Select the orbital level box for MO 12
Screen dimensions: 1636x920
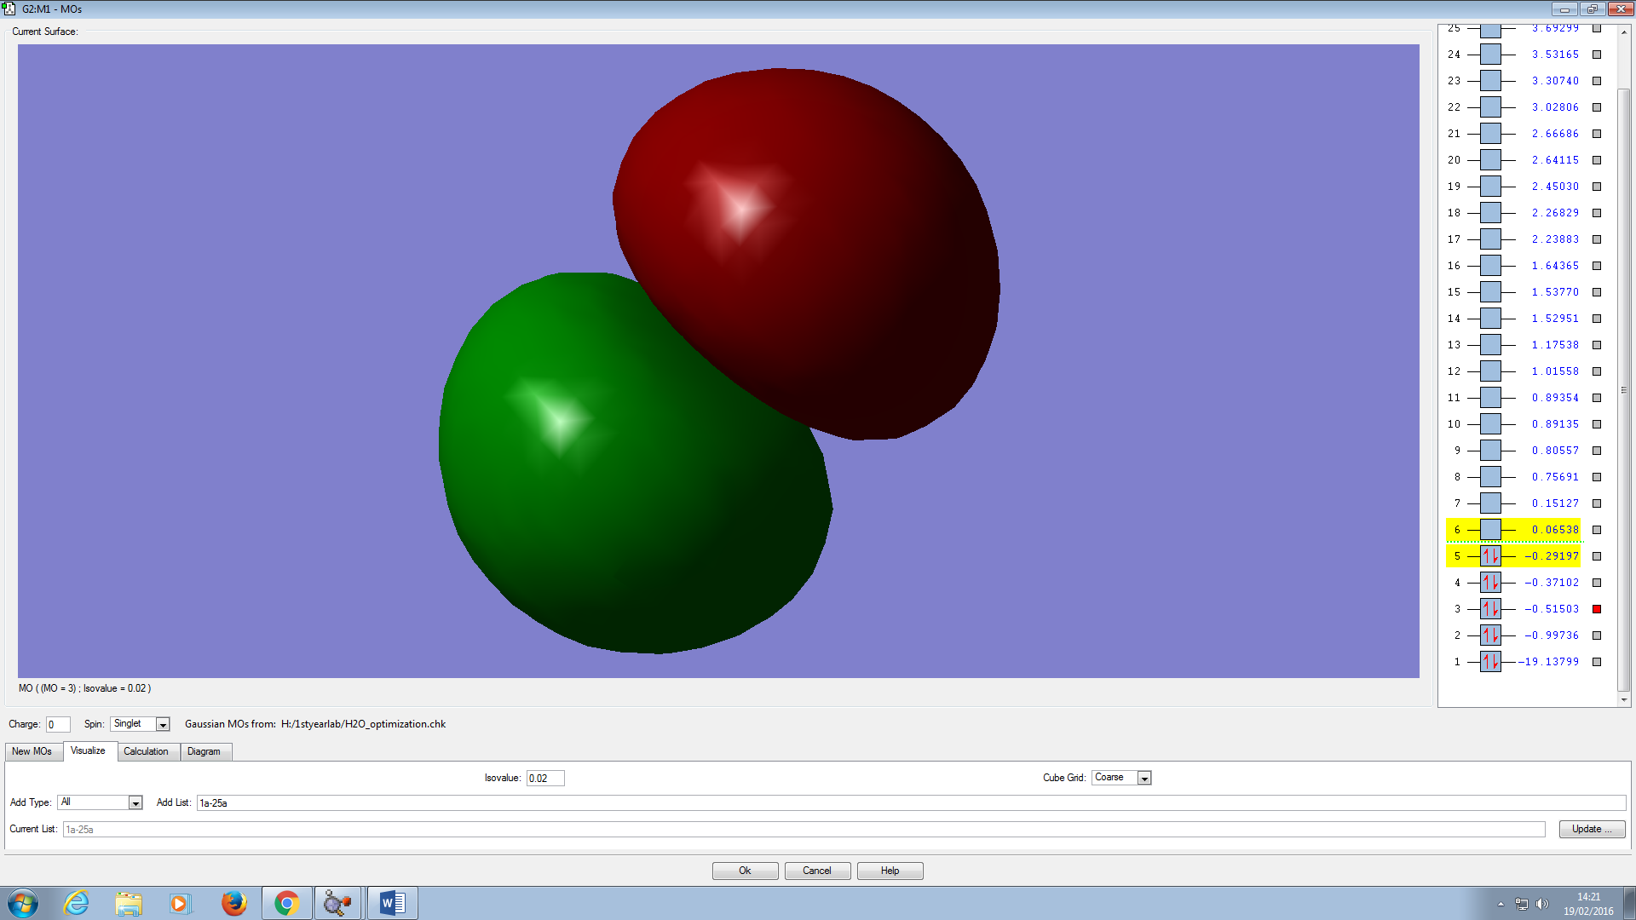point(1490,371)
